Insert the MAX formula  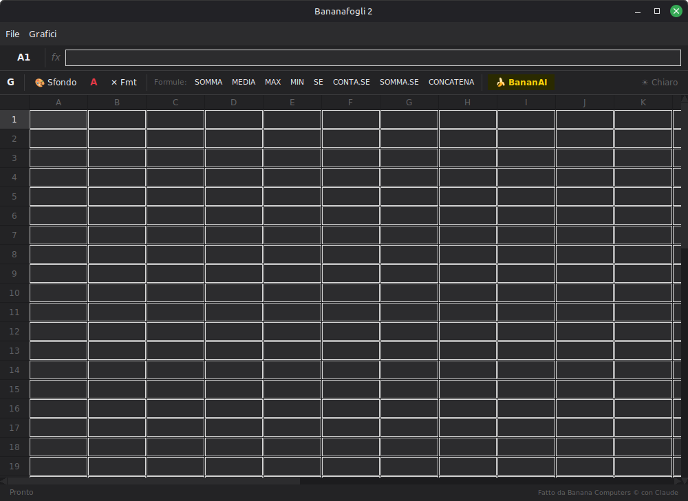coord(272,82)
